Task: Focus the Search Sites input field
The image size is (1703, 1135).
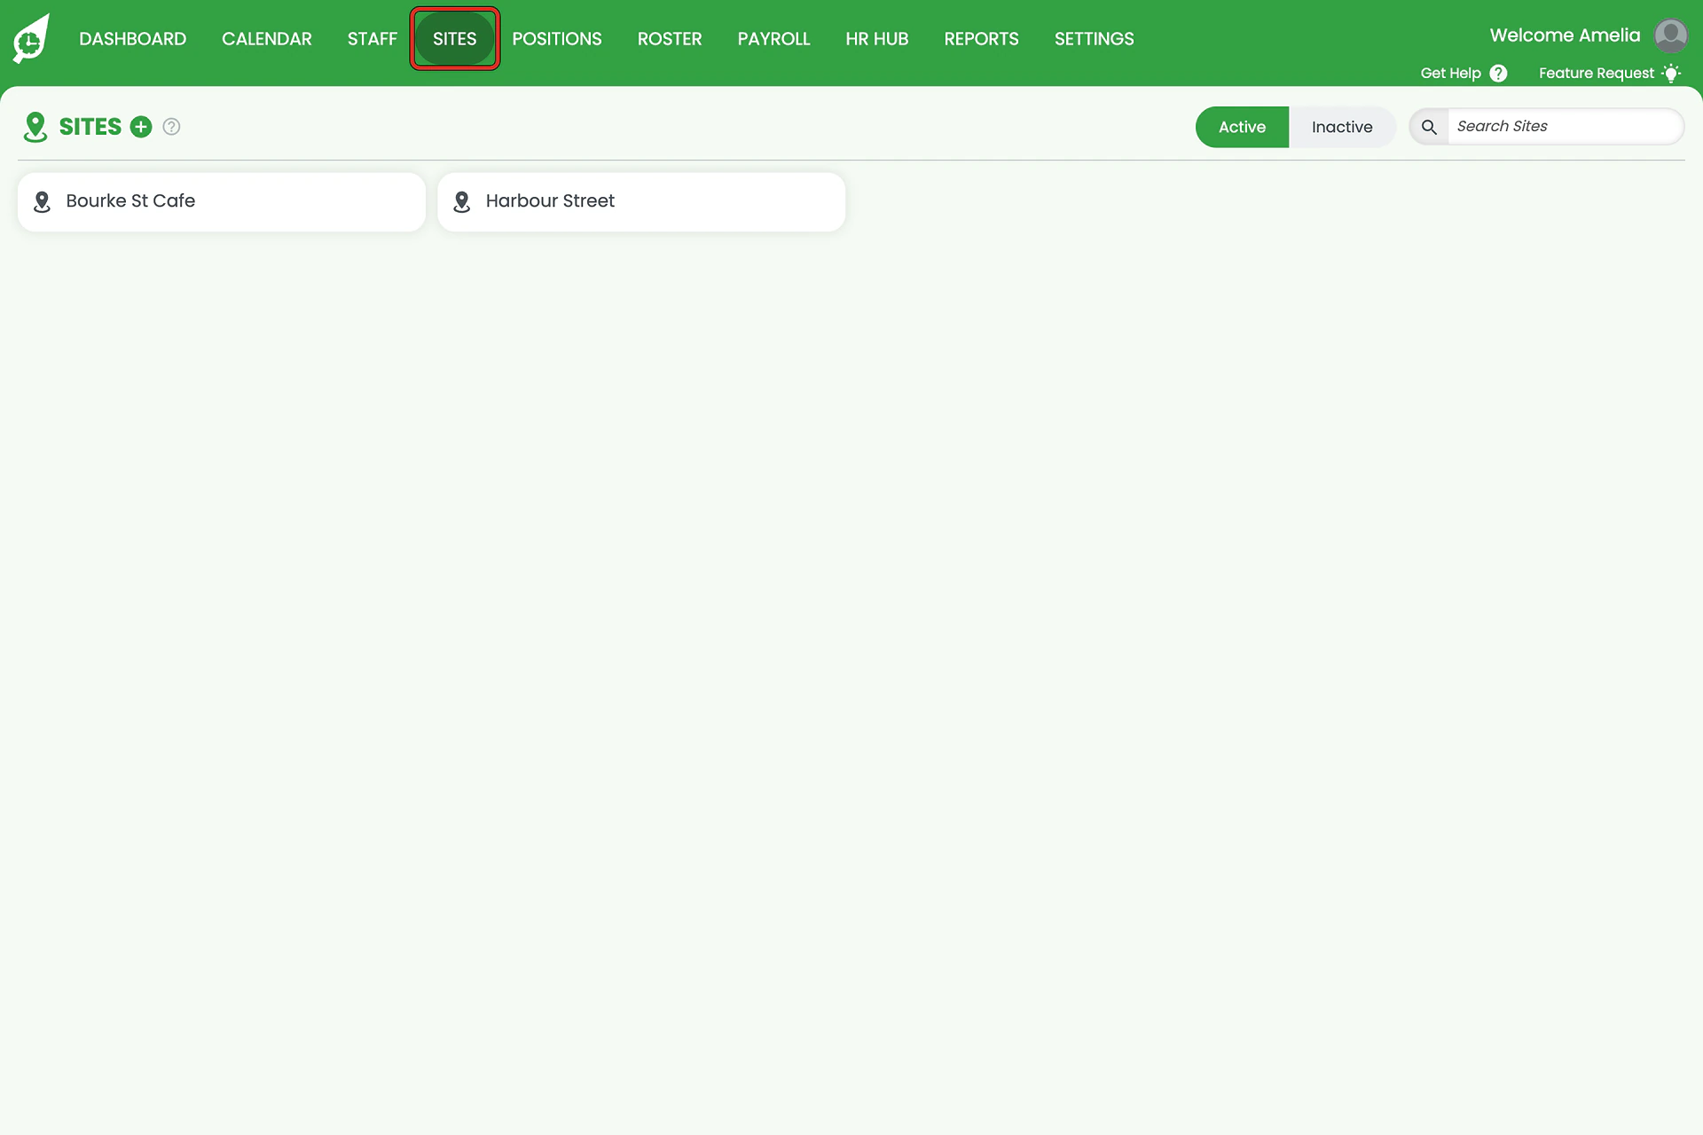Action: tap(1566, 127)
